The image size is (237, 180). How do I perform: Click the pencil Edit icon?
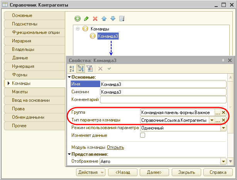86,19
